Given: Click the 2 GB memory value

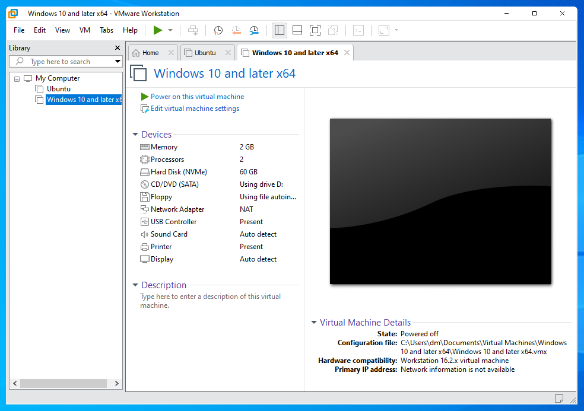Looking at the screenshot, I should pyautogui.click(x=246, y=147).
